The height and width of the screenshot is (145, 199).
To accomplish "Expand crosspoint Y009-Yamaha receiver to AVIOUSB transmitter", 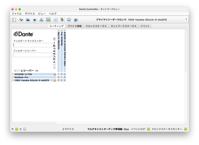I will [58, 80].
